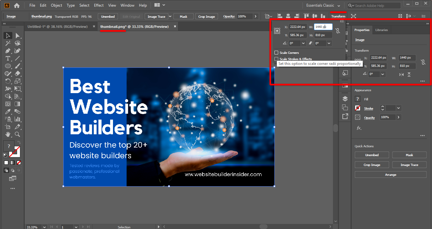Check Scale Strokes & Effects

point(276,59)
